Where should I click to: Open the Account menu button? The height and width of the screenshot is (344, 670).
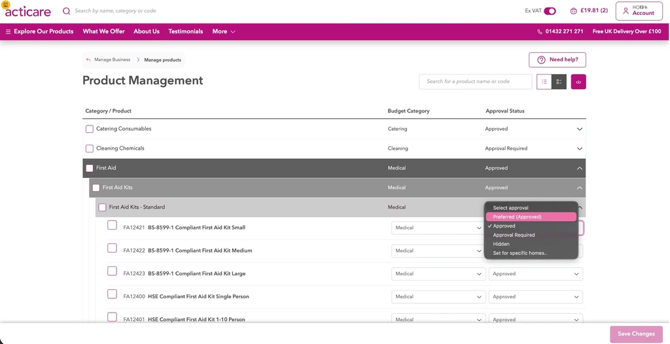click(x=639, y=10)
